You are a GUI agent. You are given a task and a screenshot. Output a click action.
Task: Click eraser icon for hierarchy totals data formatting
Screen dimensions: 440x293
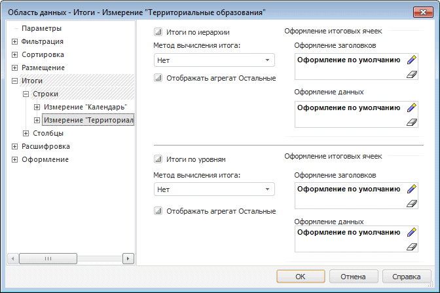click(x=411, y=122)
